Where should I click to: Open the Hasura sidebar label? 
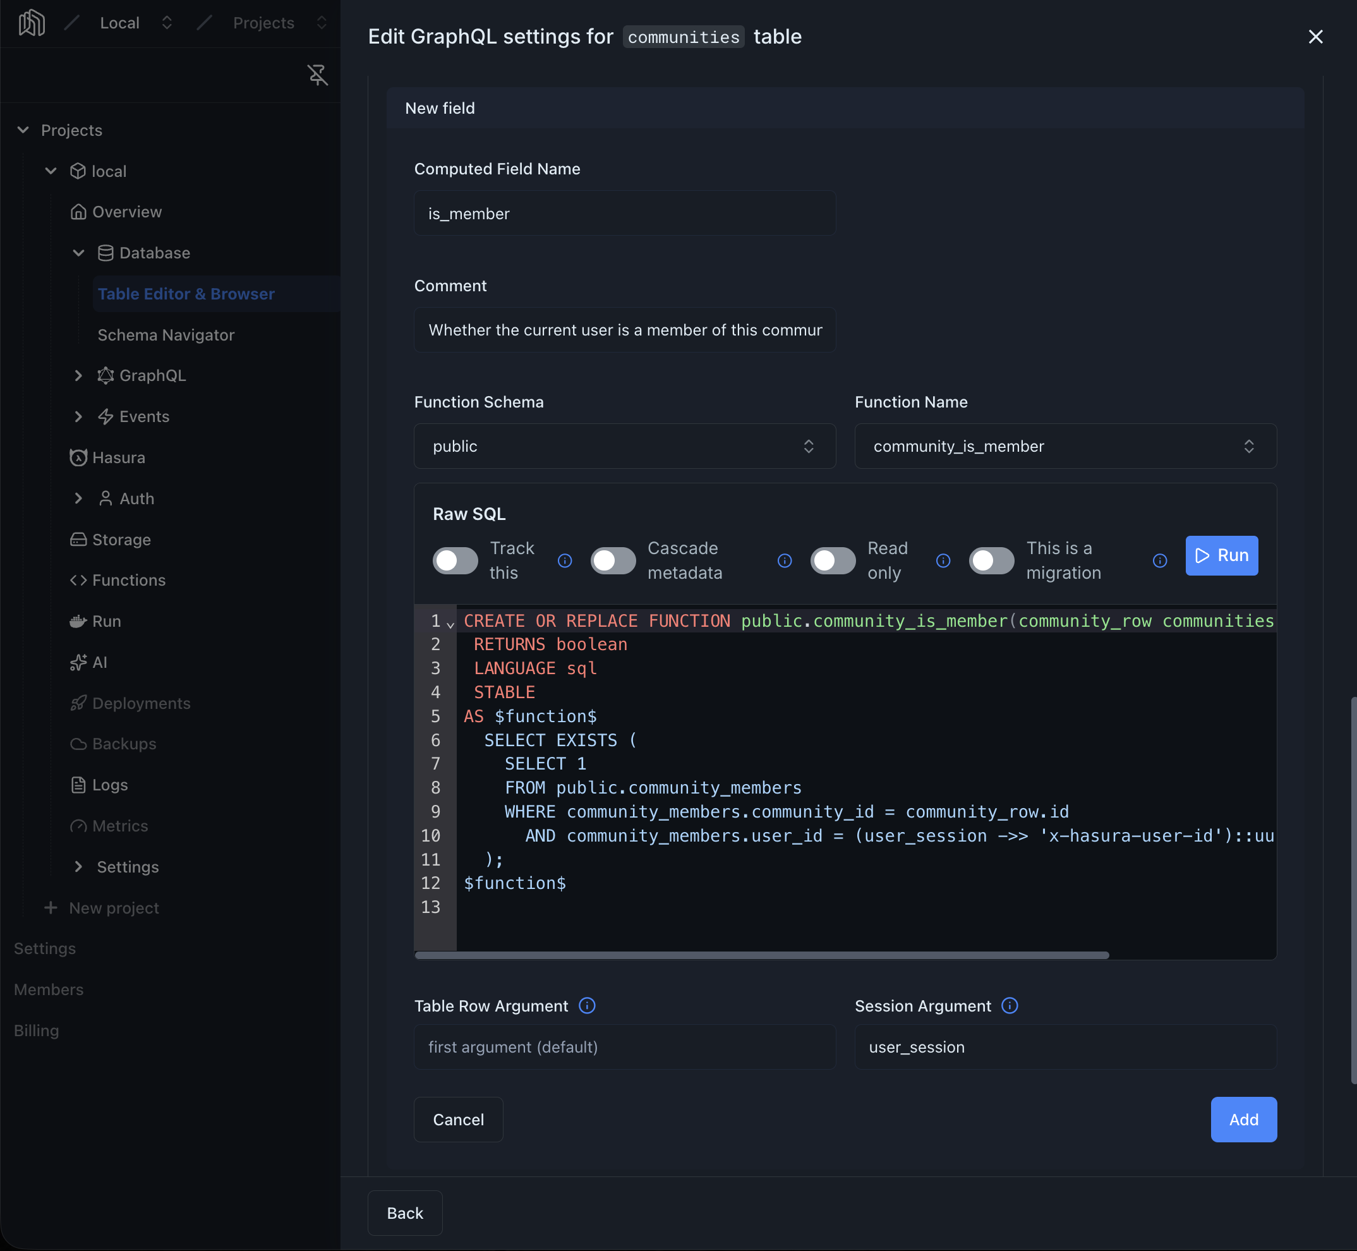click(118, 457)
